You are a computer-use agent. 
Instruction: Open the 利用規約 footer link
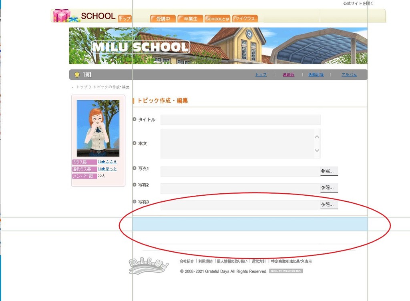205,261
